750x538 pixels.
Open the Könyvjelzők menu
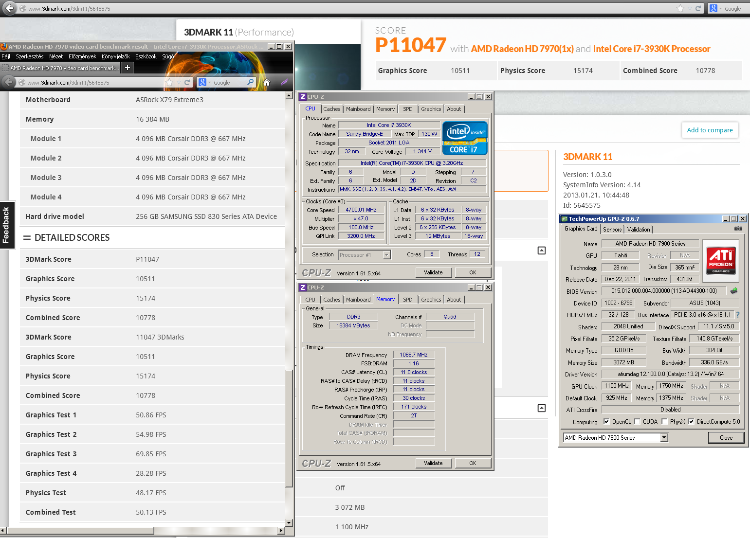[116, 56]
